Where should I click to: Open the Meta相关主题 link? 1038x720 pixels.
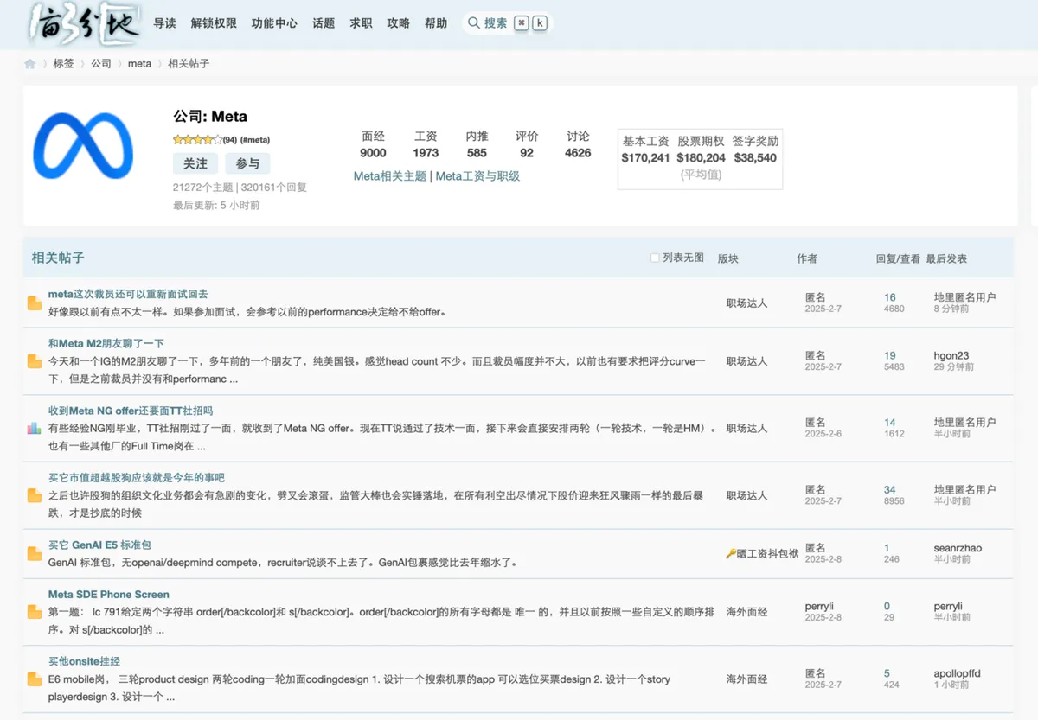click(x=390, y=176)
